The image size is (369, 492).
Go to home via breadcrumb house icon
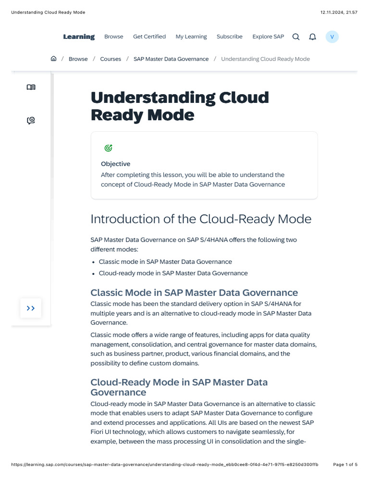click(x=54, y=59)
